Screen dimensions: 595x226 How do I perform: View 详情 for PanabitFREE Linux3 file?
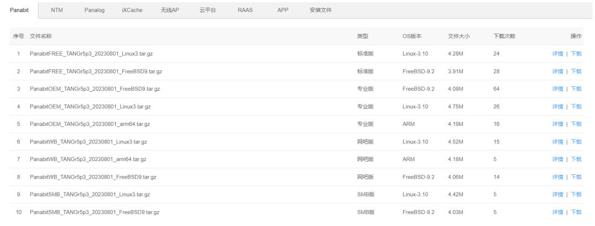pyautogui.click(x=558, y=54)
